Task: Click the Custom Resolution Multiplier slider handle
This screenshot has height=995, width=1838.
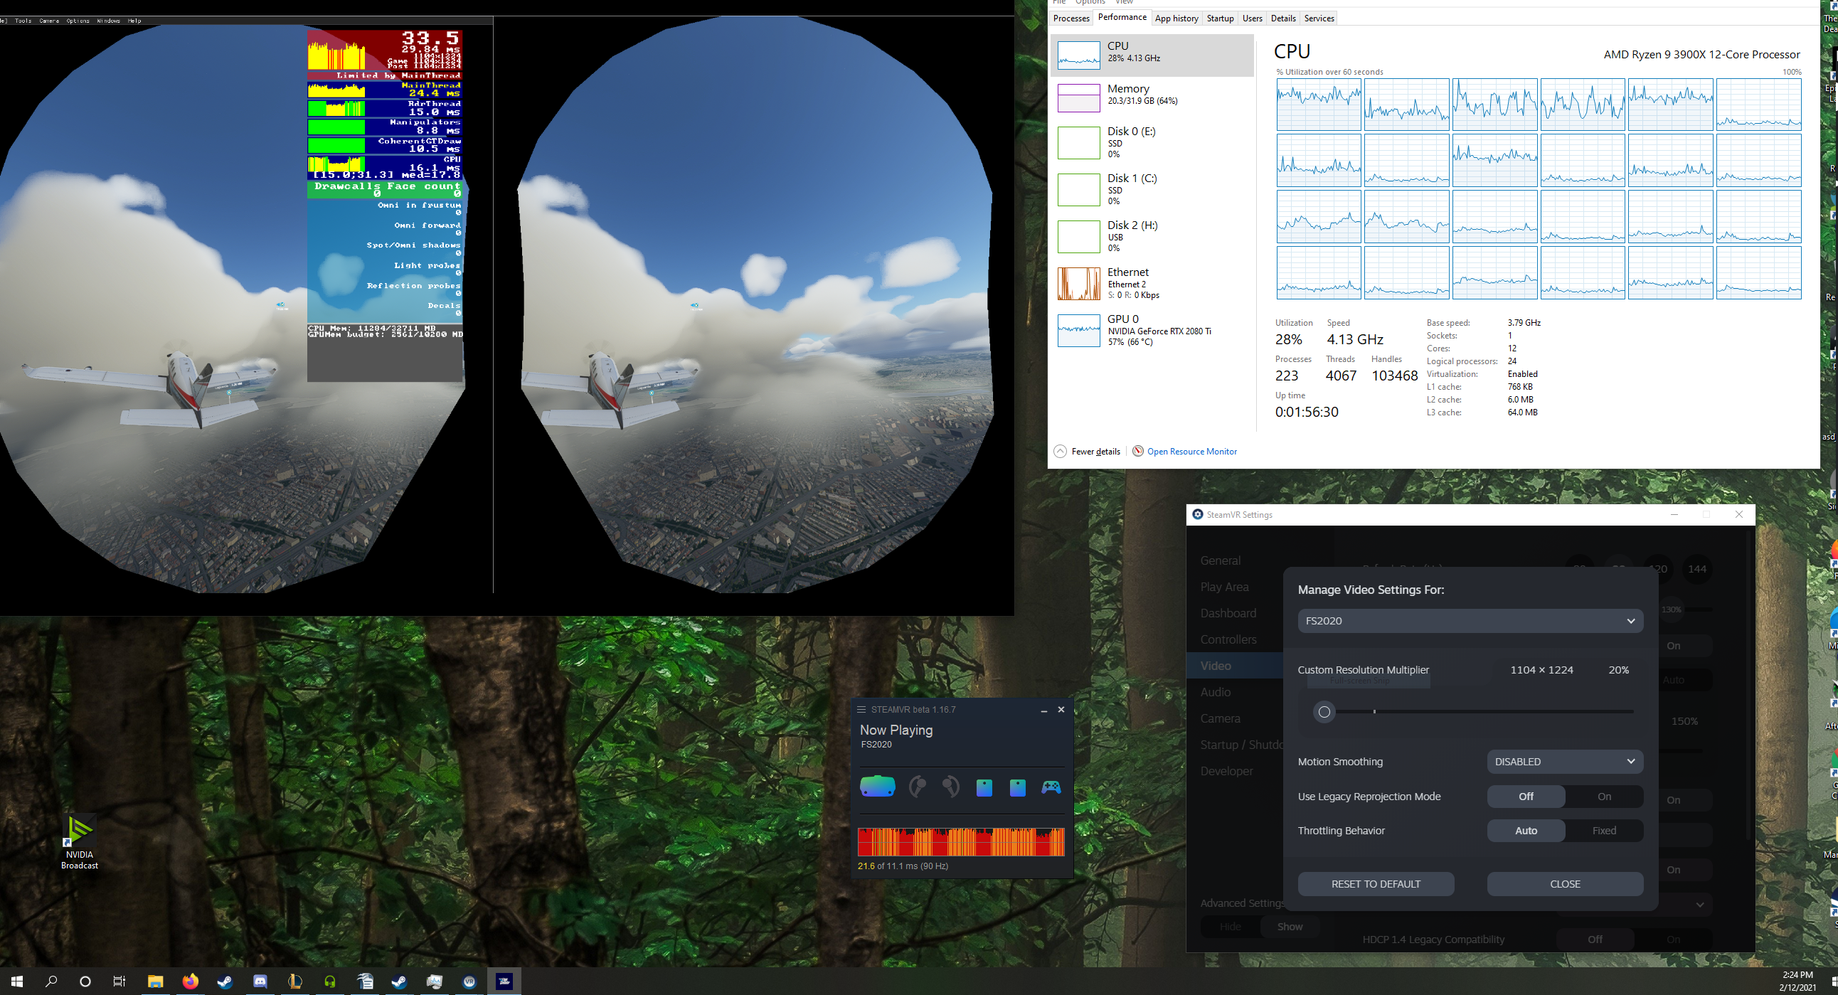Action: [x=1324, y=712]
